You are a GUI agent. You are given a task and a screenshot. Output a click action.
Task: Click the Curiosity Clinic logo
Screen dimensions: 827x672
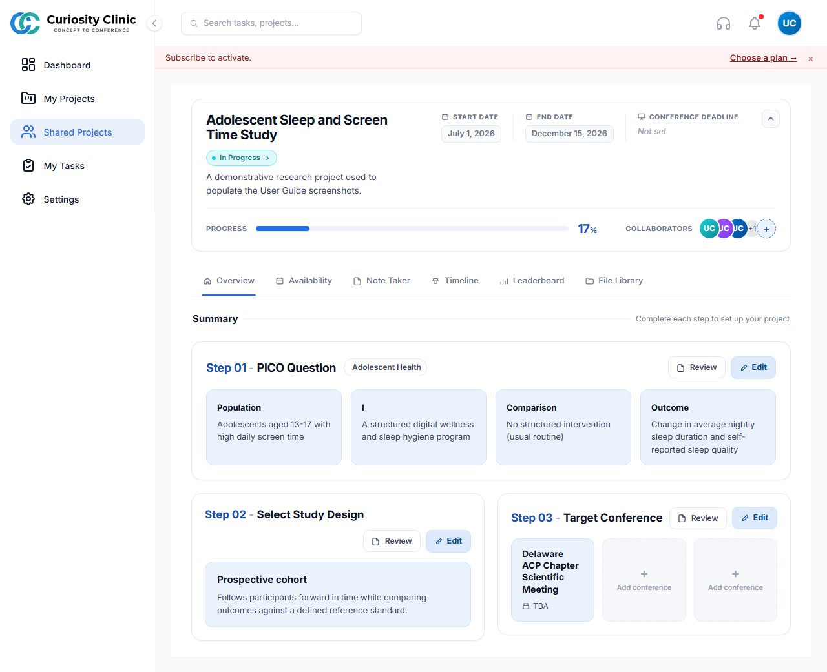pos(73,23)
